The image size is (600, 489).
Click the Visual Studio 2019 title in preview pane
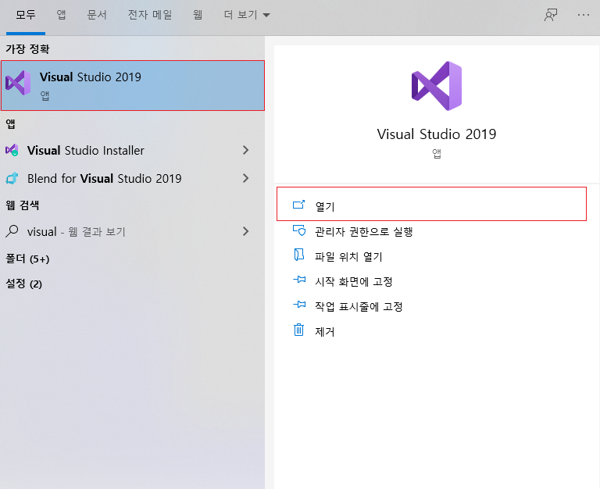pos(437,134)
